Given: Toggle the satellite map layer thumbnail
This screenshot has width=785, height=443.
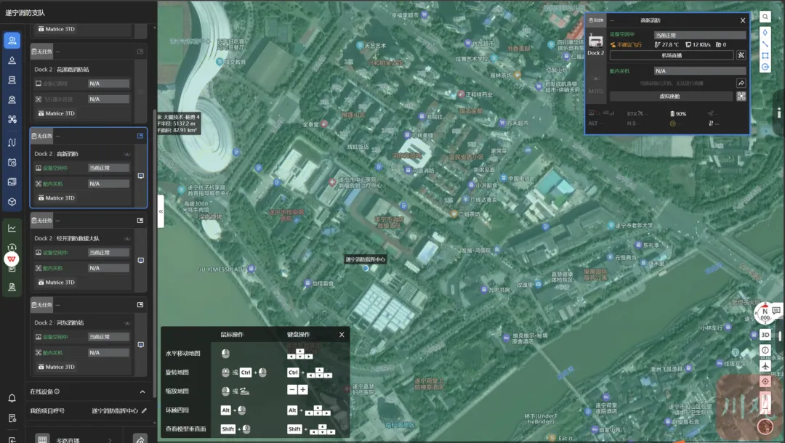Looking at the screenshot, I should pos(764,426).
